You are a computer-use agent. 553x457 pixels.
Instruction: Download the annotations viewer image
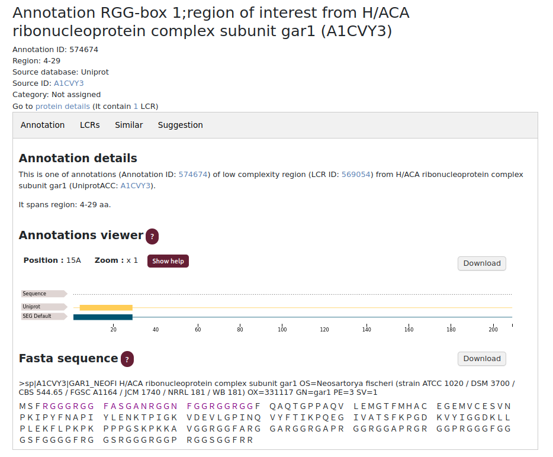[x=481, y=263]
